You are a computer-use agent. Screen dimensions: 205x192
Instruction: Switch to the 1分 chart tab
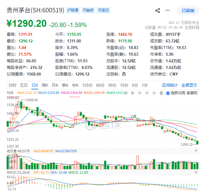(145, 85)
